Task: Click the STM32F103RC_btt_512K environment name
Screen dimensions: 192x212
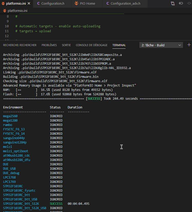Action: click(x=21, y=204)
